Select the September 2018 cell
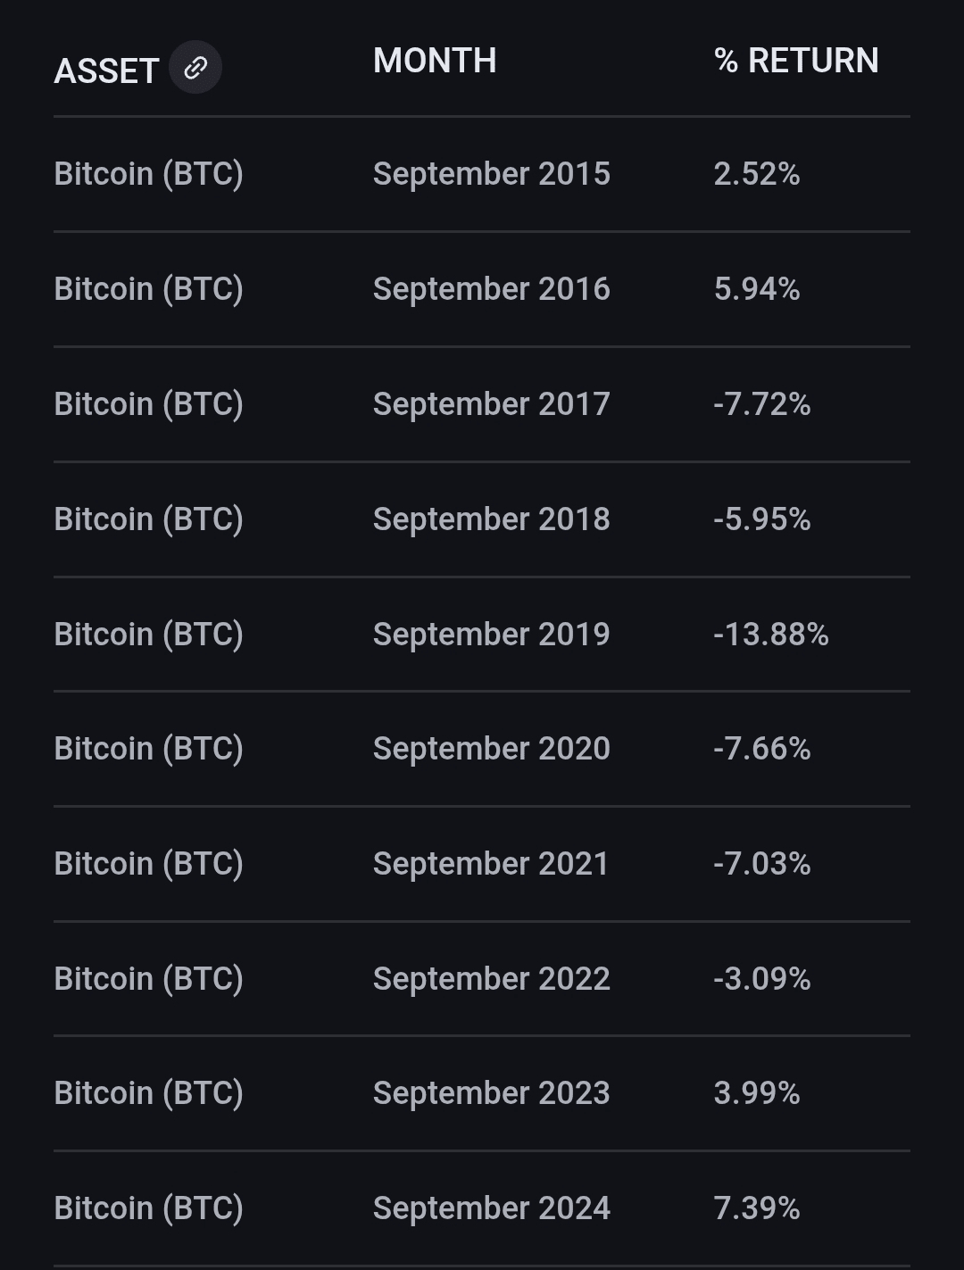Viewport: 964px width, 1270px height. (x=492, y=519)
